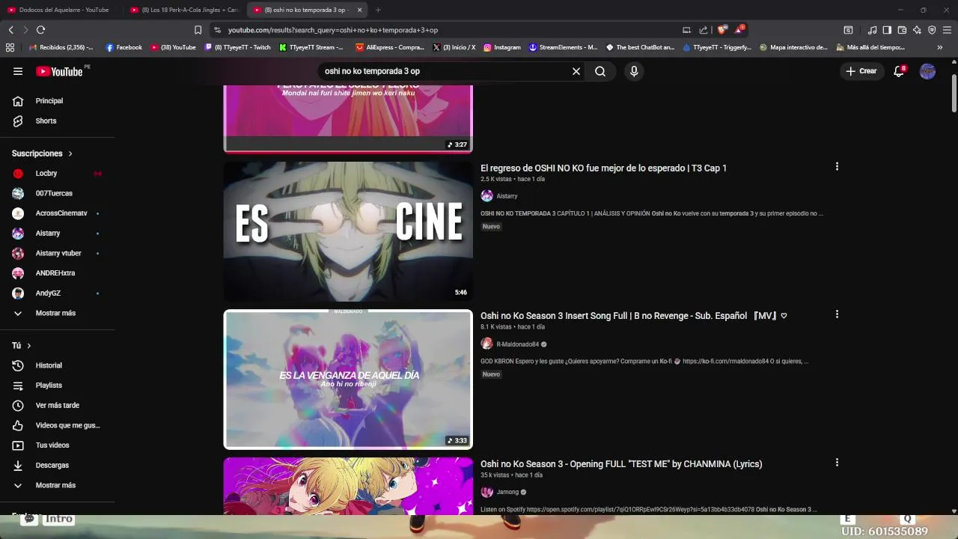The image size is (958, 539).
Task: Open 'B no Revenge' video title
Action: coord(634,316)
